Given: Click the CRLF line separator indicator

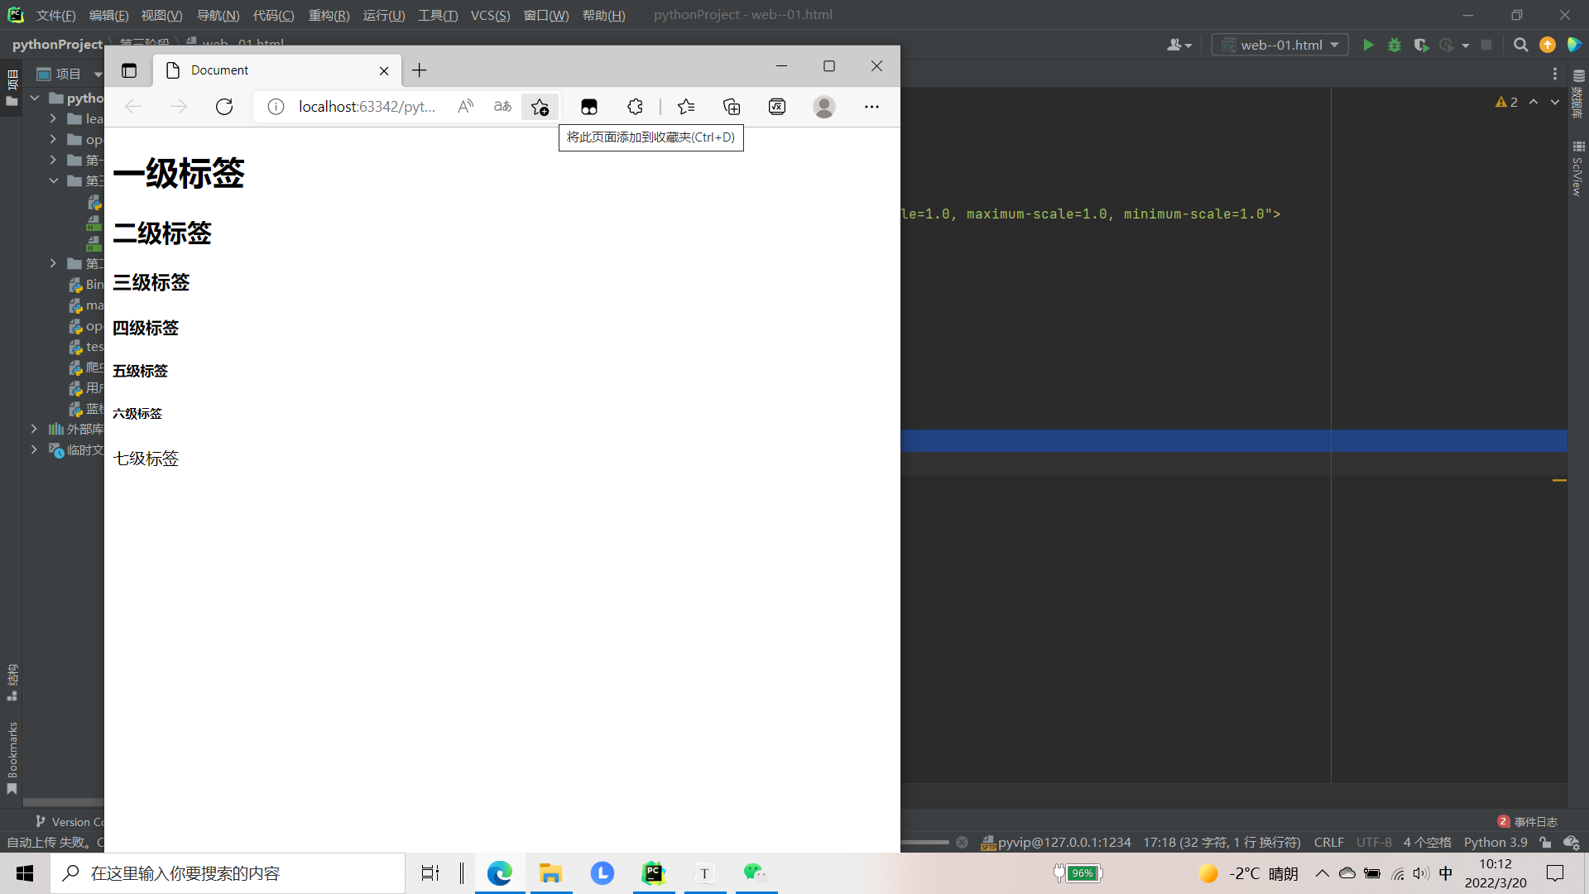Looking at the screenshot, I should coord(1328,842).
